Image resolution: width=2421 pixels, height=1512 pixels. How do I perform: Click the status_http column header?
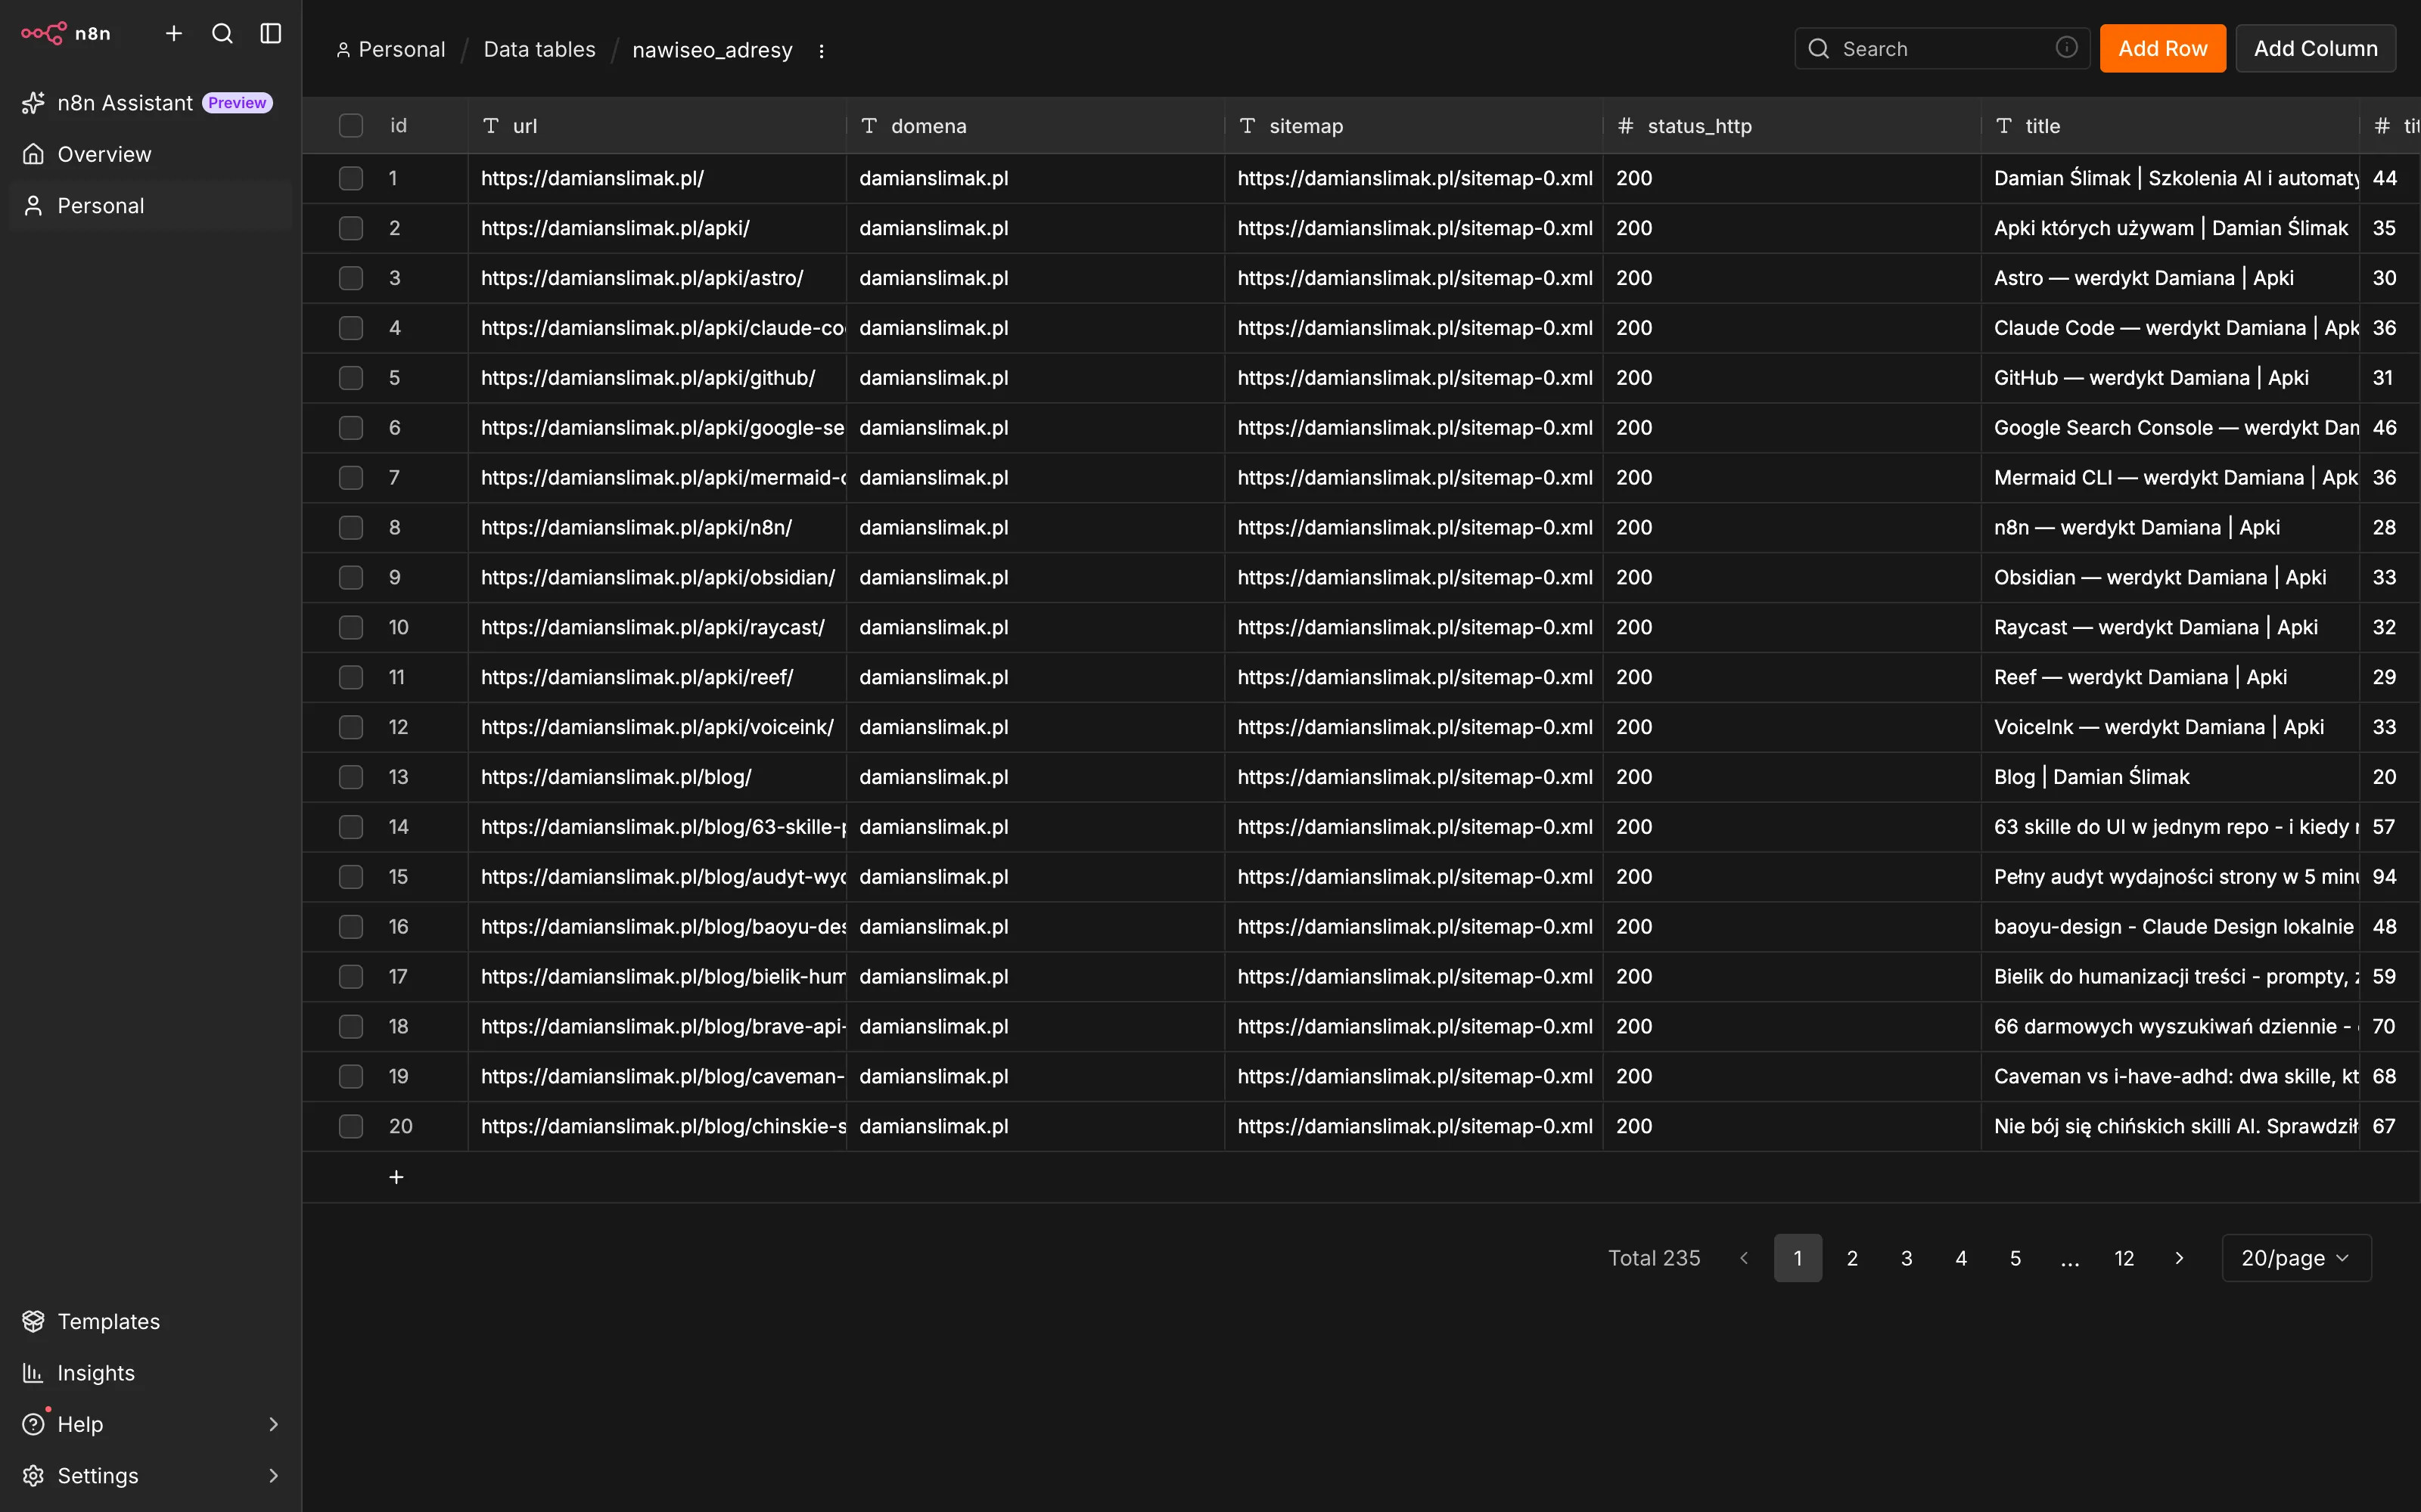tap(1791, 126)
